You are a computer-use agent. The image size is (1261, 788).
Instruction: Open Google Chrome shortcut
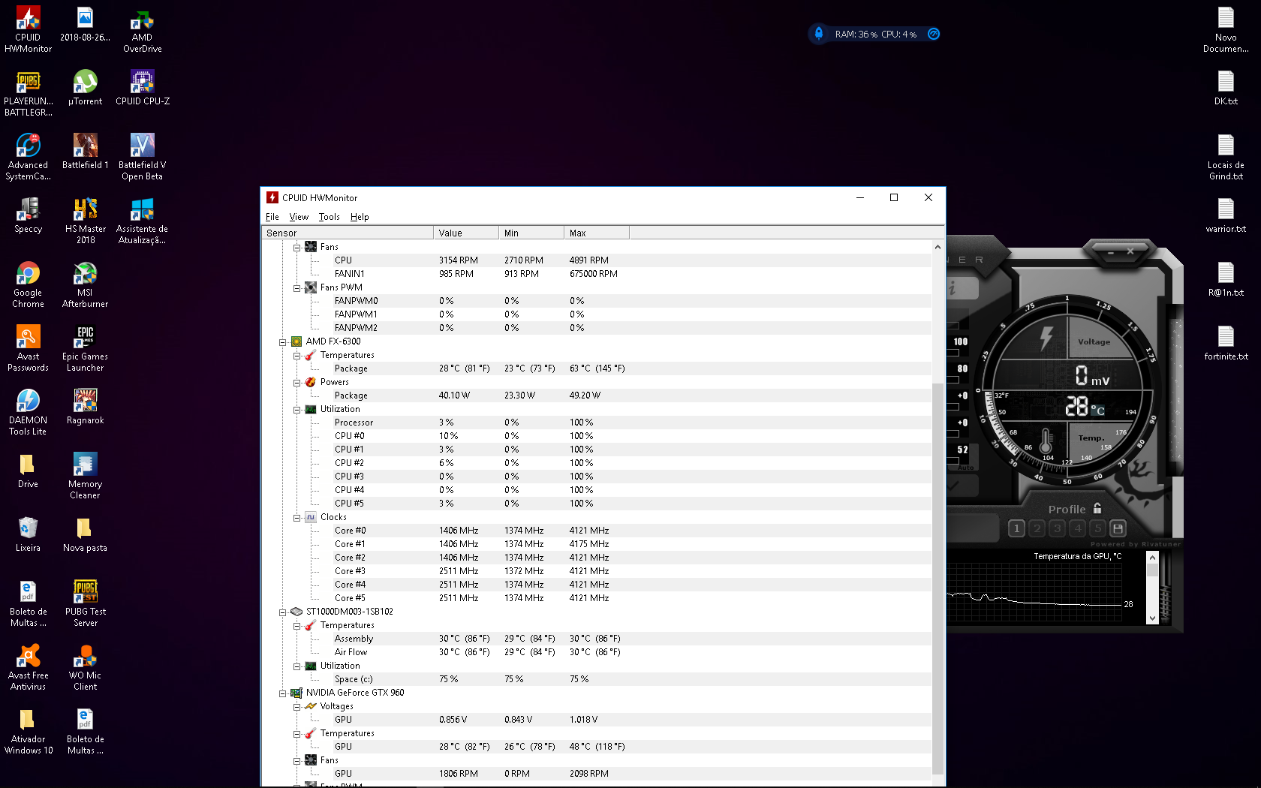pos(28,285)
